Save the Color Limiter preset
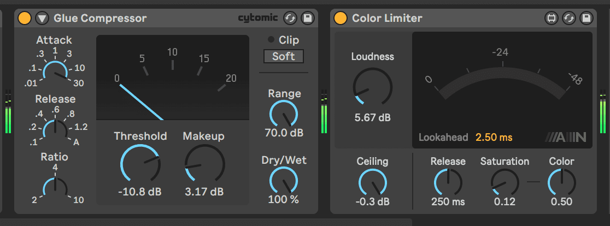This screenshot has height=226, width=610. (x=586, y=18)
